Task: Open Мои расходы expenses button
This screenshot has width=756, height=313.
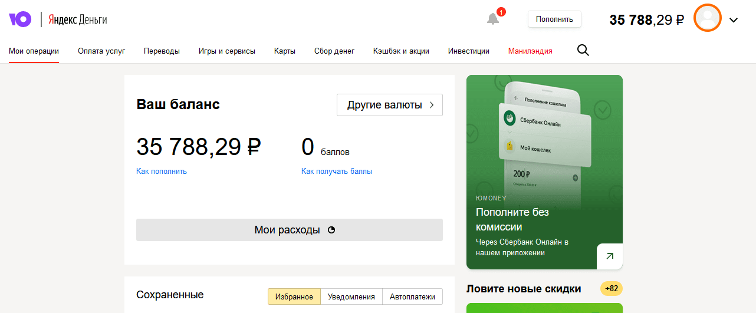Action: pos(289,230)
